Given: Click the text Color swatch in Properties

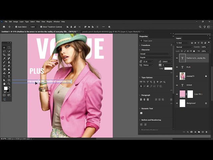Looking at the screenshot, I should tap(168, 69).
